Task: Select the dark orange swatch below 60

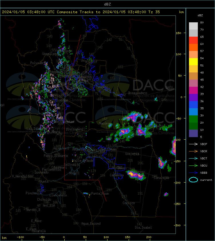Action: 193,47
